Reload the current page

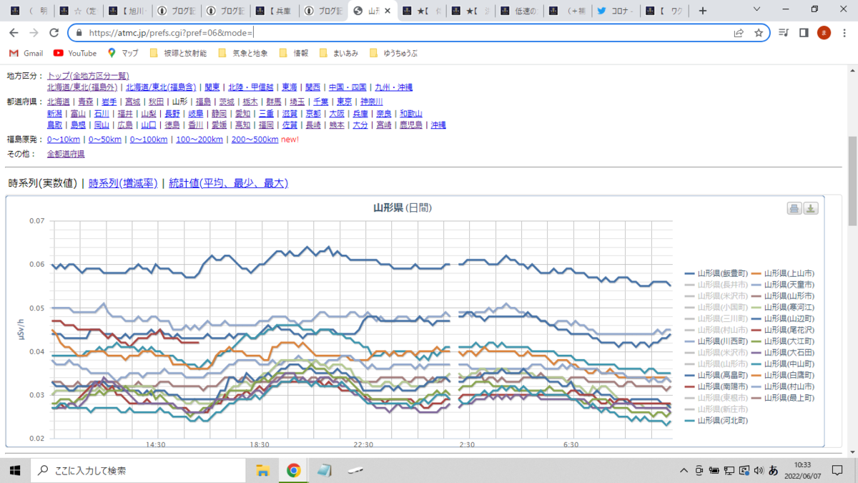coord(54,33)
